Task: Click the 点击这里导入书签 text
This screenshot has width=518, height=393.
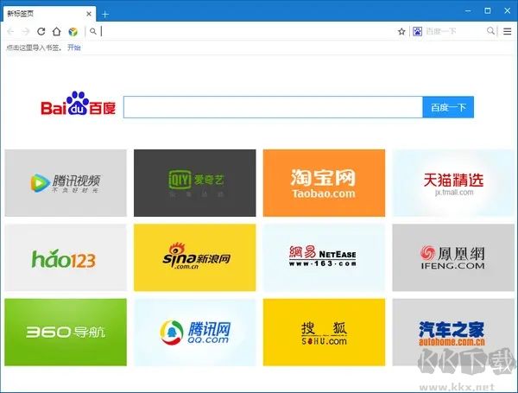Action: click(34, 48)
